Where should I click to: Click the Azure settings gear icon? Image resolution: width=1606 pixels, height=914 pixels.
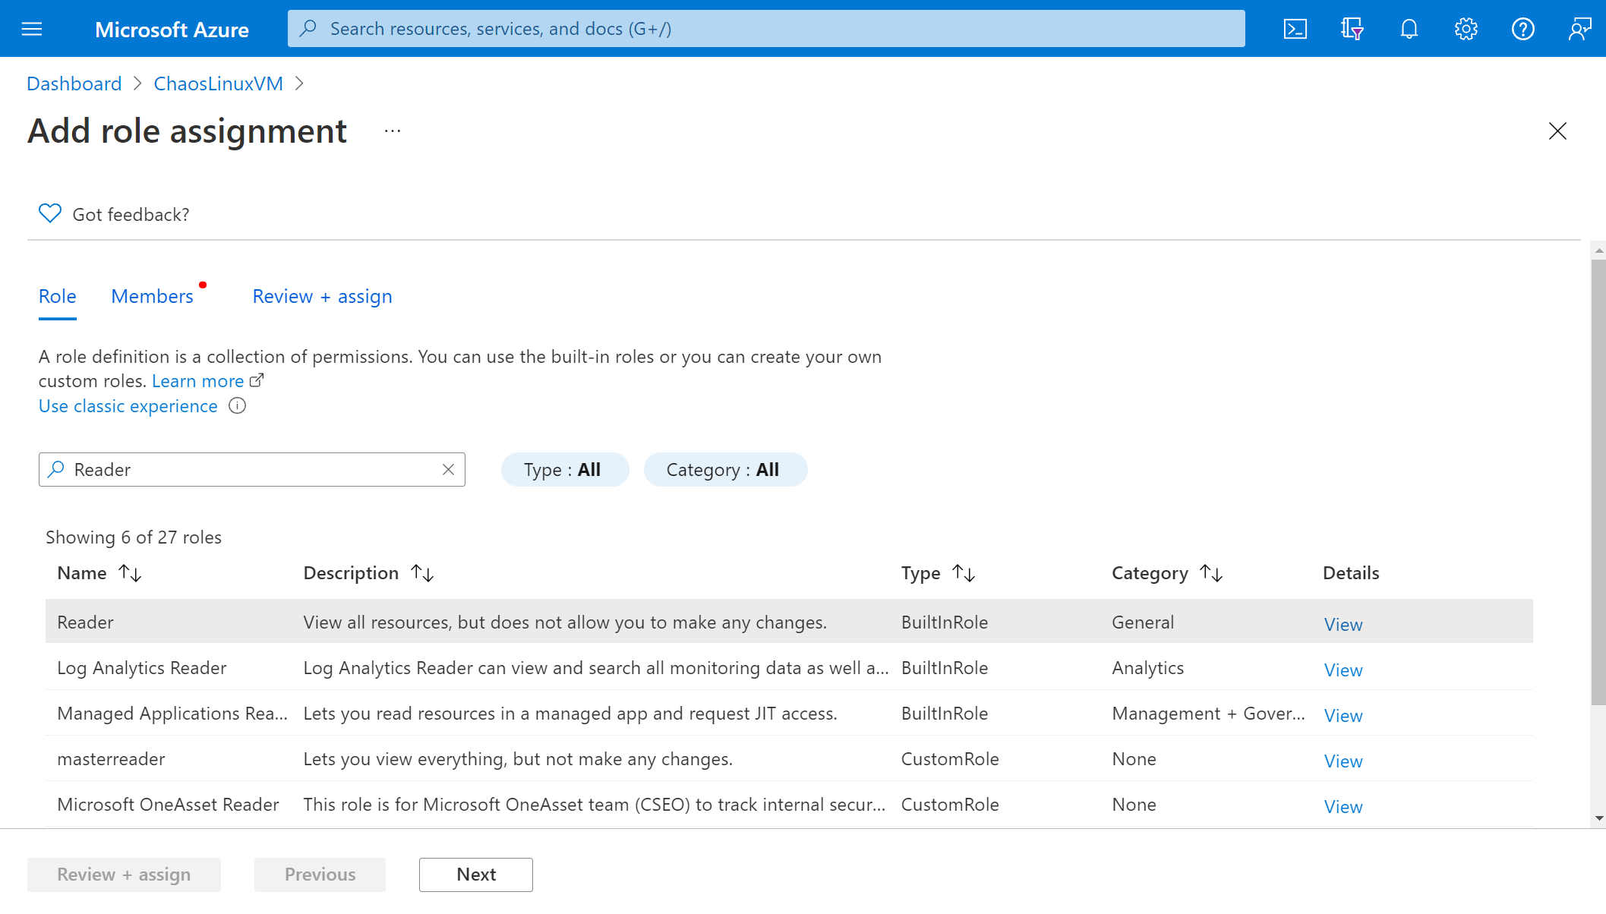pyautogui.click(x=1466, y=27)
